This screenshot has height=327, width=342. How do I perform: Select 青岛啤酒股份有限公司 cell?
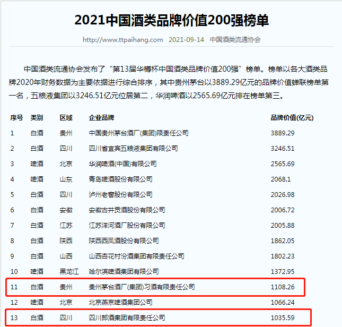click(x=120, y=179)
